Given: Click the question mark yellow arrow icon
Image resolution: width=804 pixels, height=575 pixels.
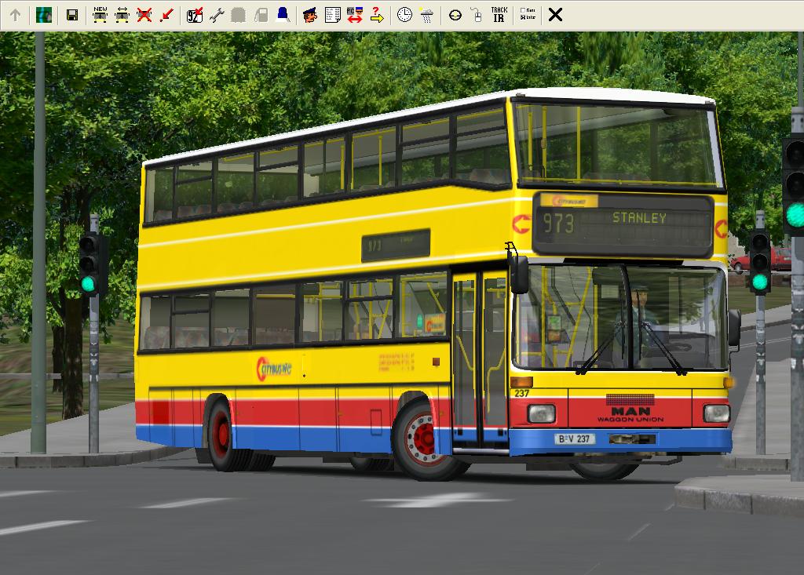Looking at the screenshot, I should tap(377, 15).
